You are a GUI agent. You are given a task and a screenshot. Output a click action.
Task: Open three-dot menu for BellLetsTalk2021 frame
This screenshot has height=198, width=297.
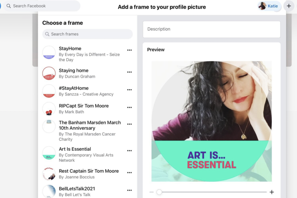129,190
